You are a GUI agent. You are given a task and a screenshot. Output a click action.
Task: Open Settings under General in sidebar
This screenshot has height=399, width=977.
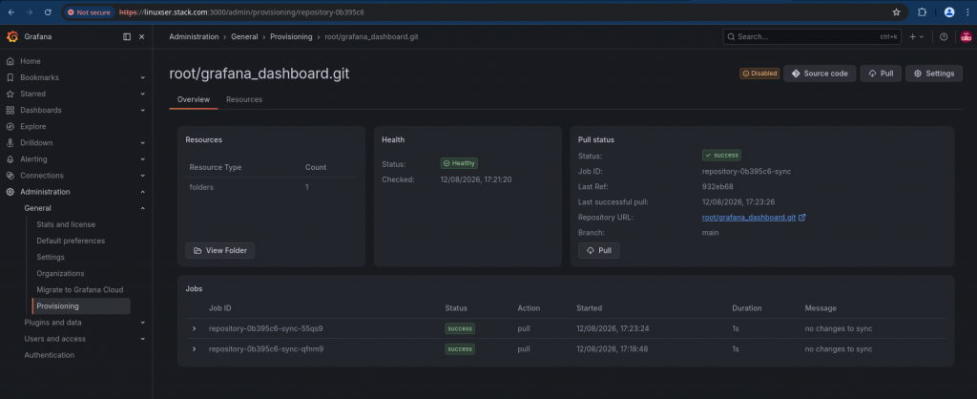click(51, 257)
